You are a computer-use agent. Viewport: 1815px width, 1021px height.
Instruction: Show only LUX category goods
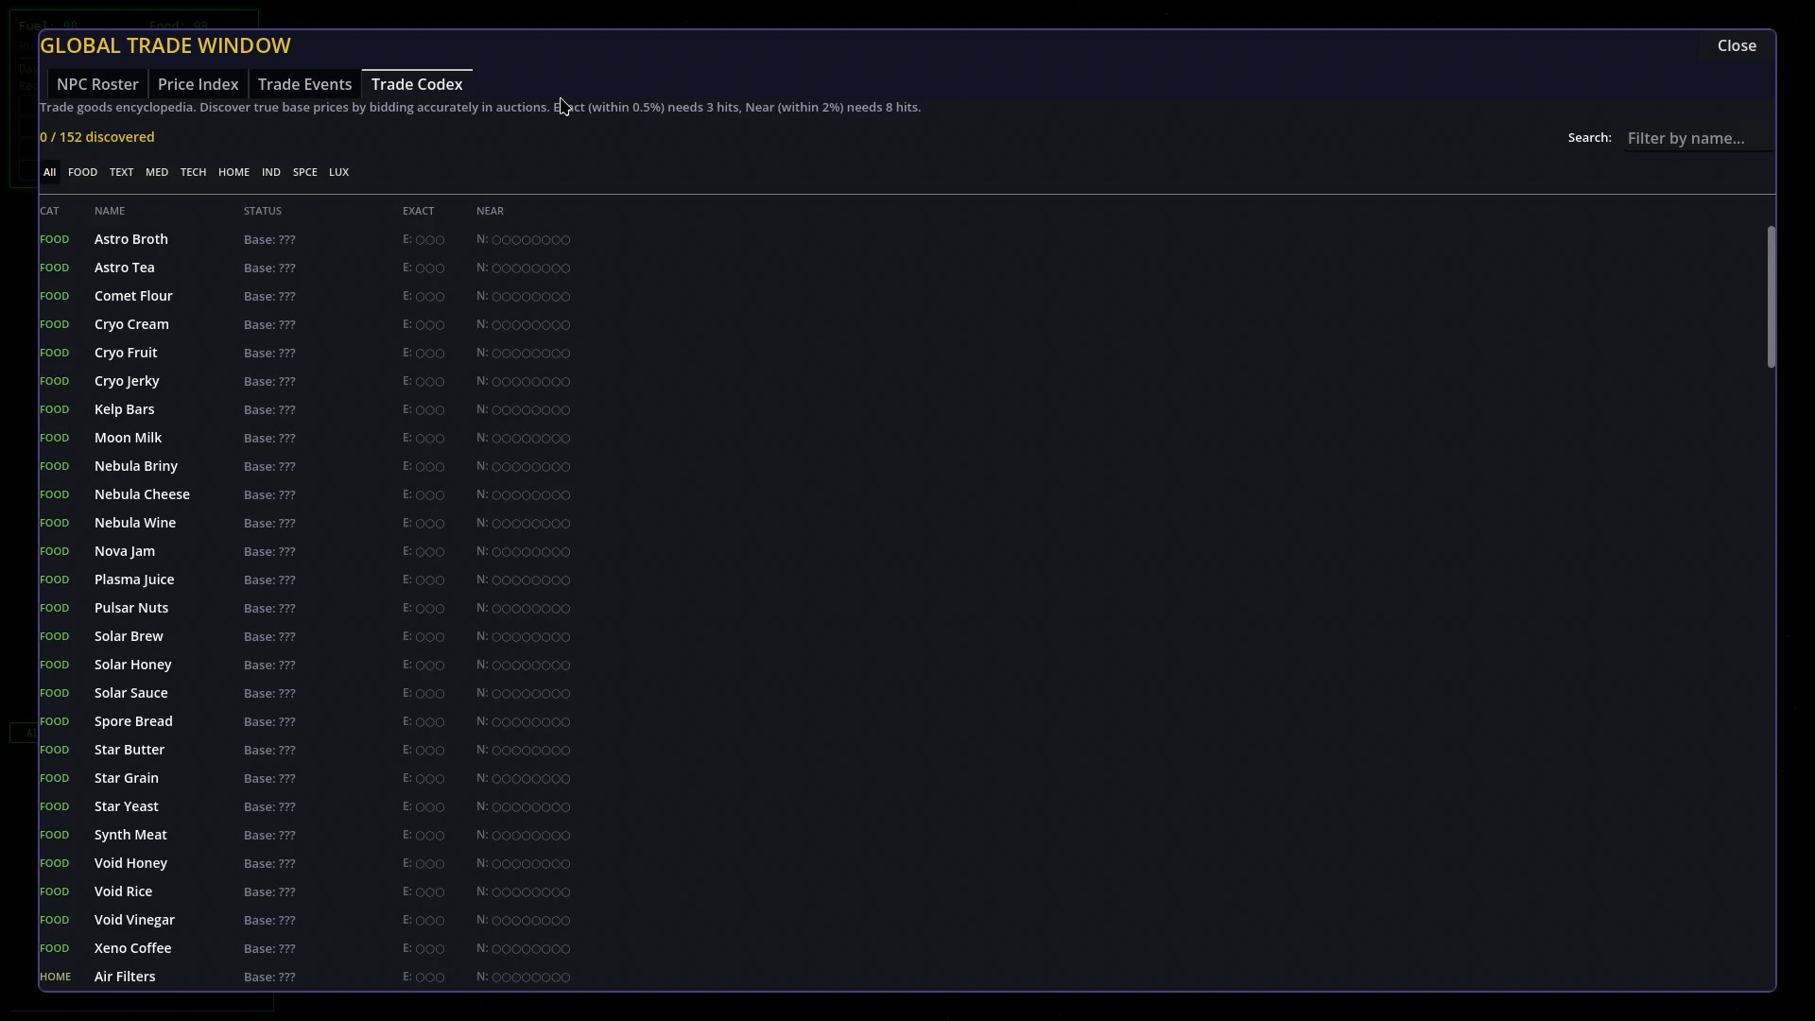338,172
